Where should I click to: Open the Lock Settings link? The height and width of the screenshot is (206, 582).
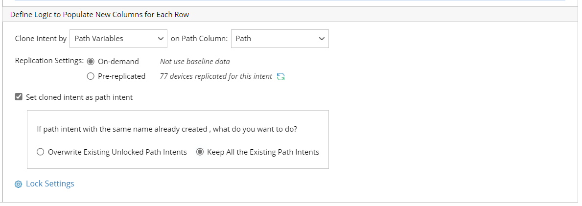pyautogui.click(x=50, y=184)
